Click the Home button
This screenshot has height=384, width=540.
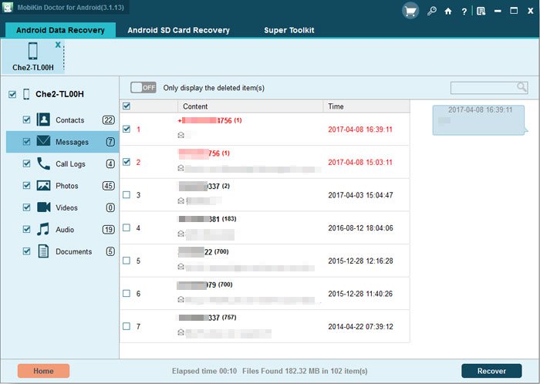tap(43, 371)
